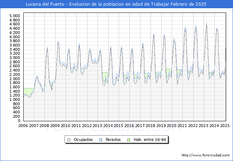Screen dimensions: 233x161
Task: Click the 2.800 y-axis value
Action: 15,62
